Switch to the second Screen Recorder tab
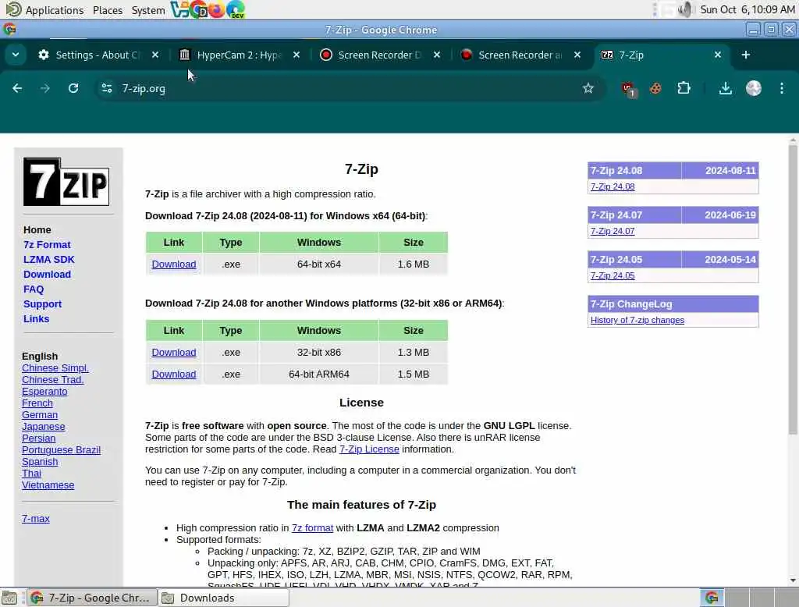Image resolution: width=799 pixels, height=607 pixels. click(520, 55)
